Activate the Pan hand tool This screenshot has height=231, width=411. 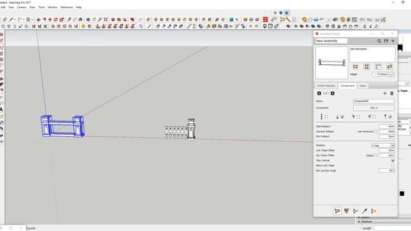94,19
